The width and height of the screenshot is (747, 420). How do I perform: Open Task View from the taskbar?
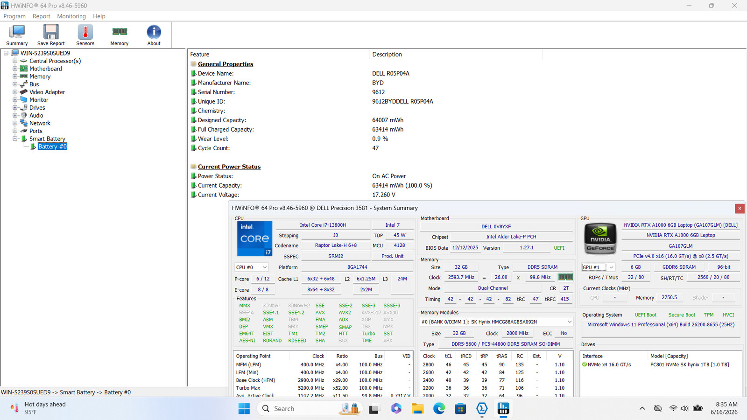(374, 409)
